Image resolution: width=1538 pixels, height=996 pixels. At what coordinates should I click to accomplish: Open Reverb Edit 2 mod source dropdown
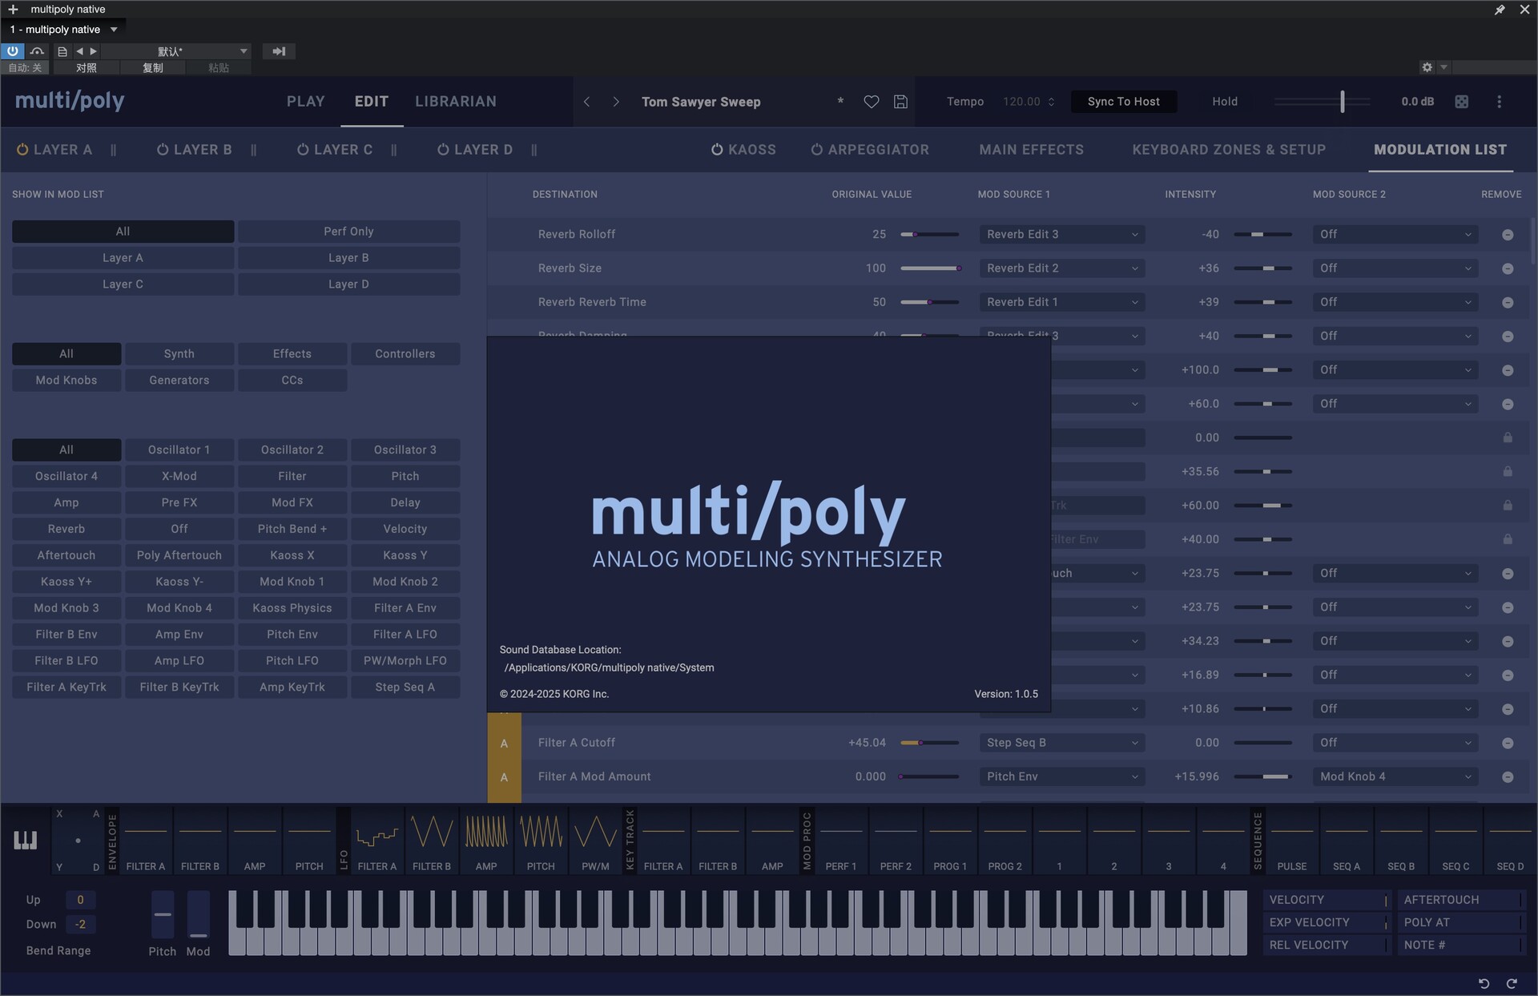1061,268
